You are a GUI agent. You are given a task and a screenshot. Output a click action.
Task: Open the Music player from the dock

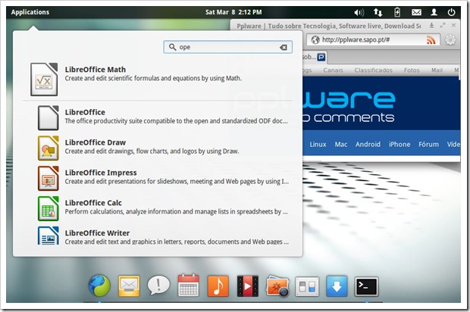(218, 286)
